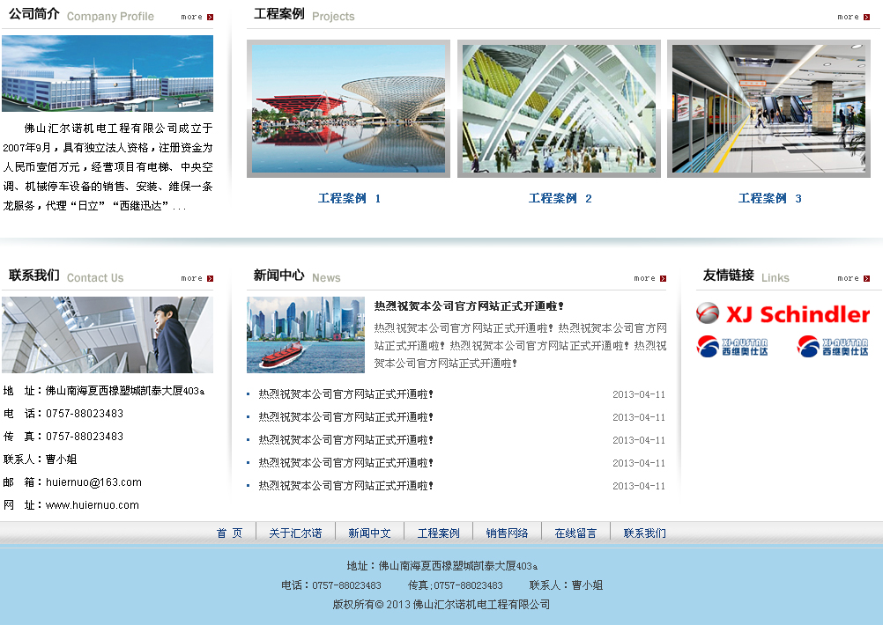The width and height of the screenshot is (883, 625).
Task: Click the XJ Schindler logo link
Action: pos(783,314)
